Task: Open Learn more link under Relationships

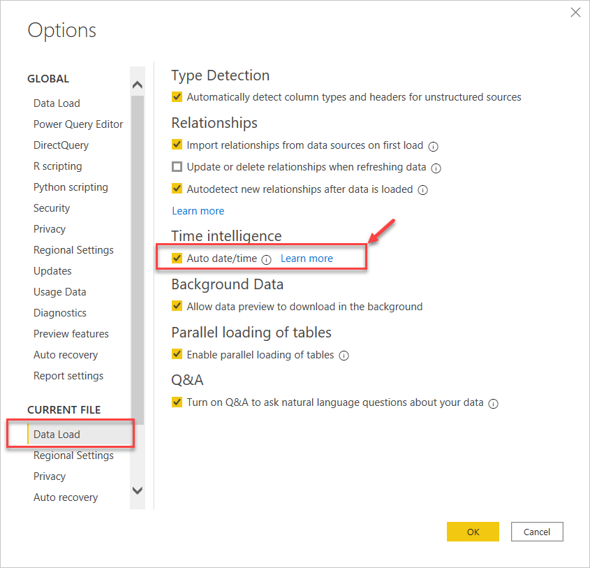Action: coord(198,210)
